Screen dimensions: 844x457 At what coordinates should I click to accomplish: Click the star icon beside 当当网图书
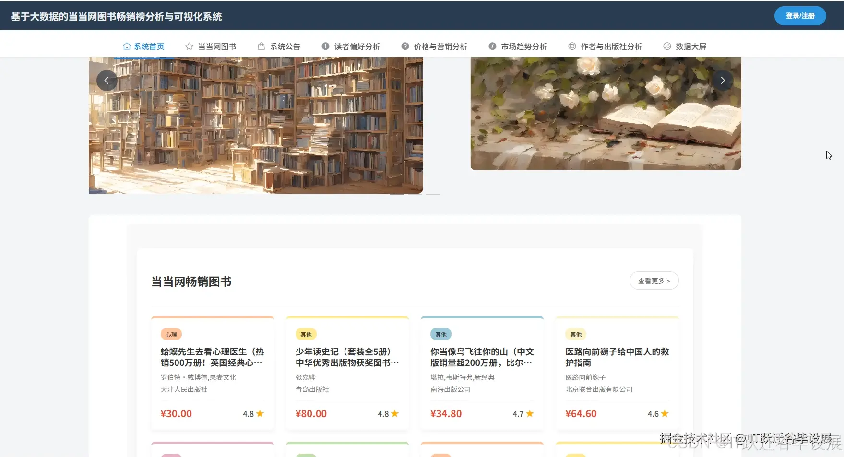(189, 47)
